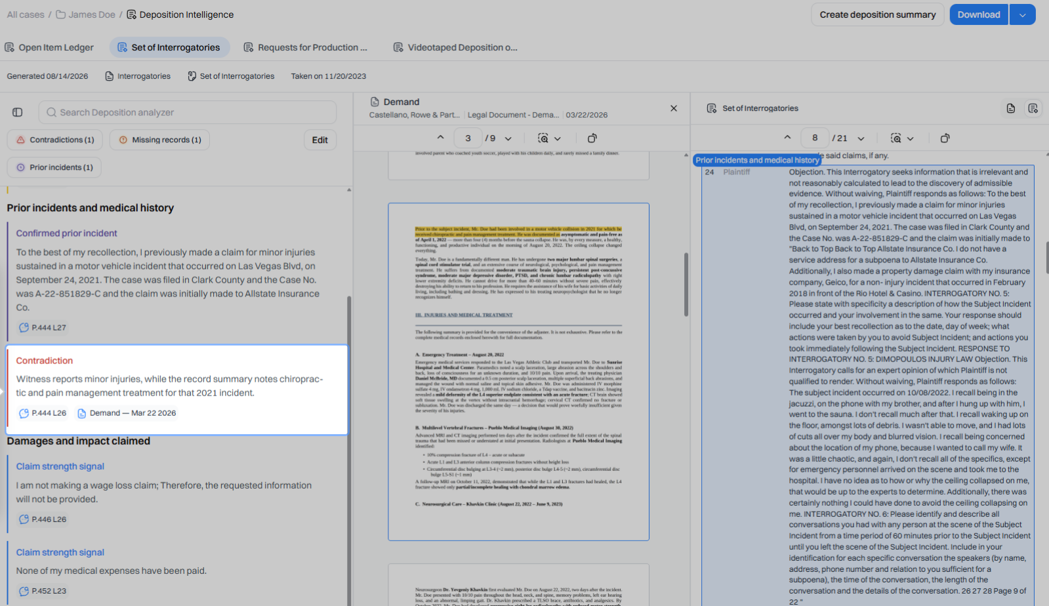1049x606 pixels.
Task: Open citation P.446 L26
Action: coord(43,519)
